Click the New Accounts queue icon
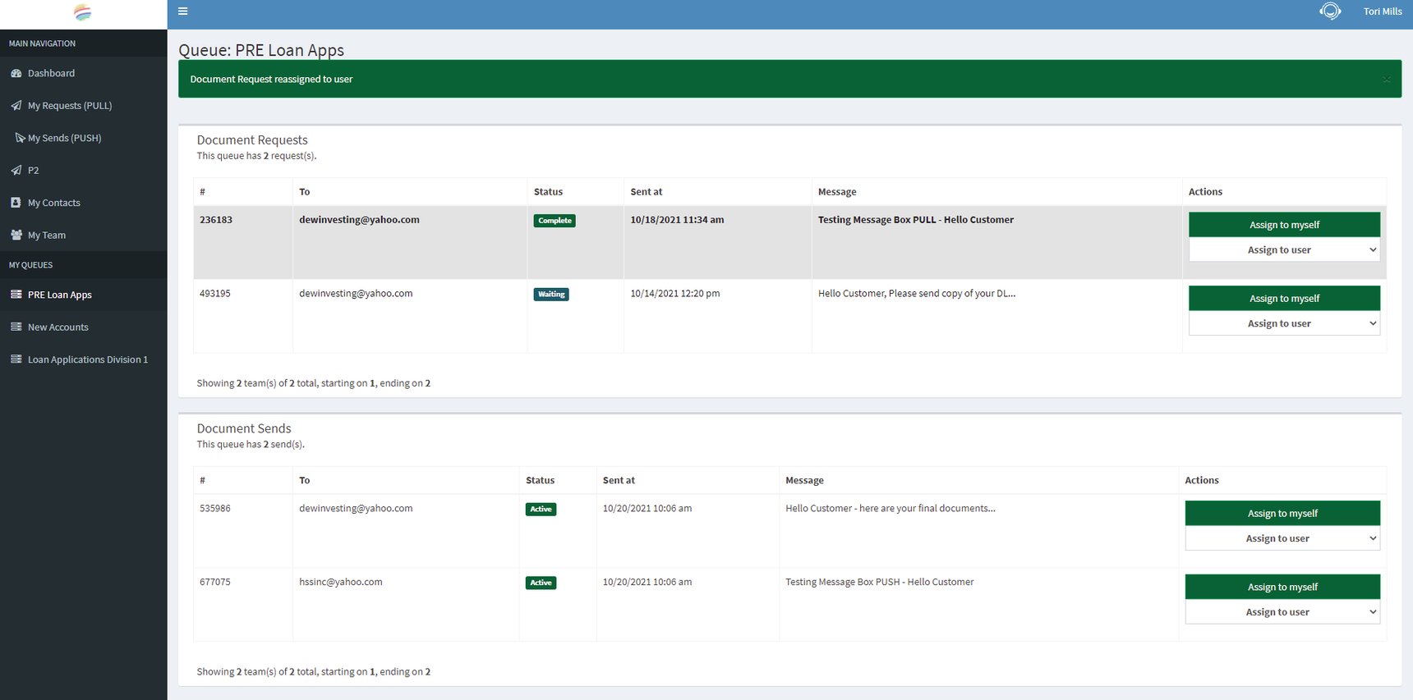1413x700 pixels. coord(16,327)
